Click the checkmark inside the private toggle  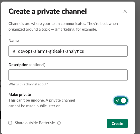point(118,101)
